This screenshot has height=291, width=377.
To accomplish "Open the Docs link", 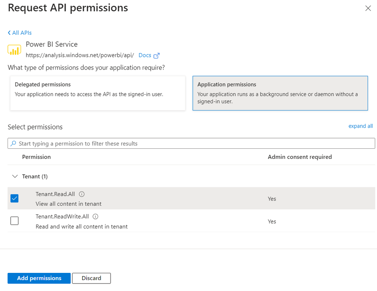I will (x=145, y=55).
